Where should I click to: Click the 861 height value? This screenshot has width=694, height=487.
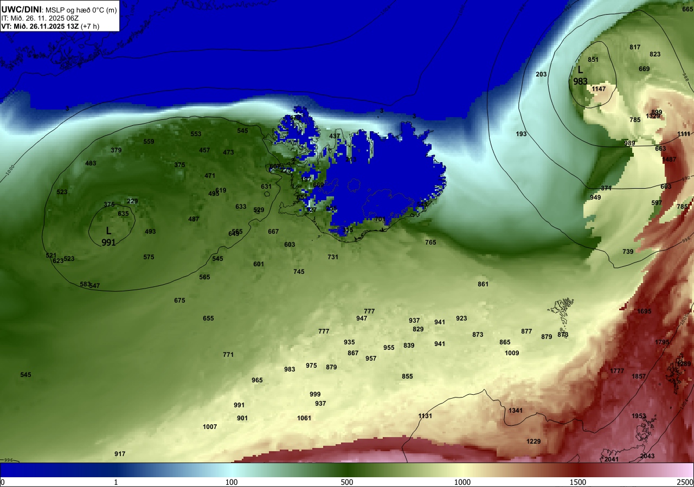click(x=483, y=284)
